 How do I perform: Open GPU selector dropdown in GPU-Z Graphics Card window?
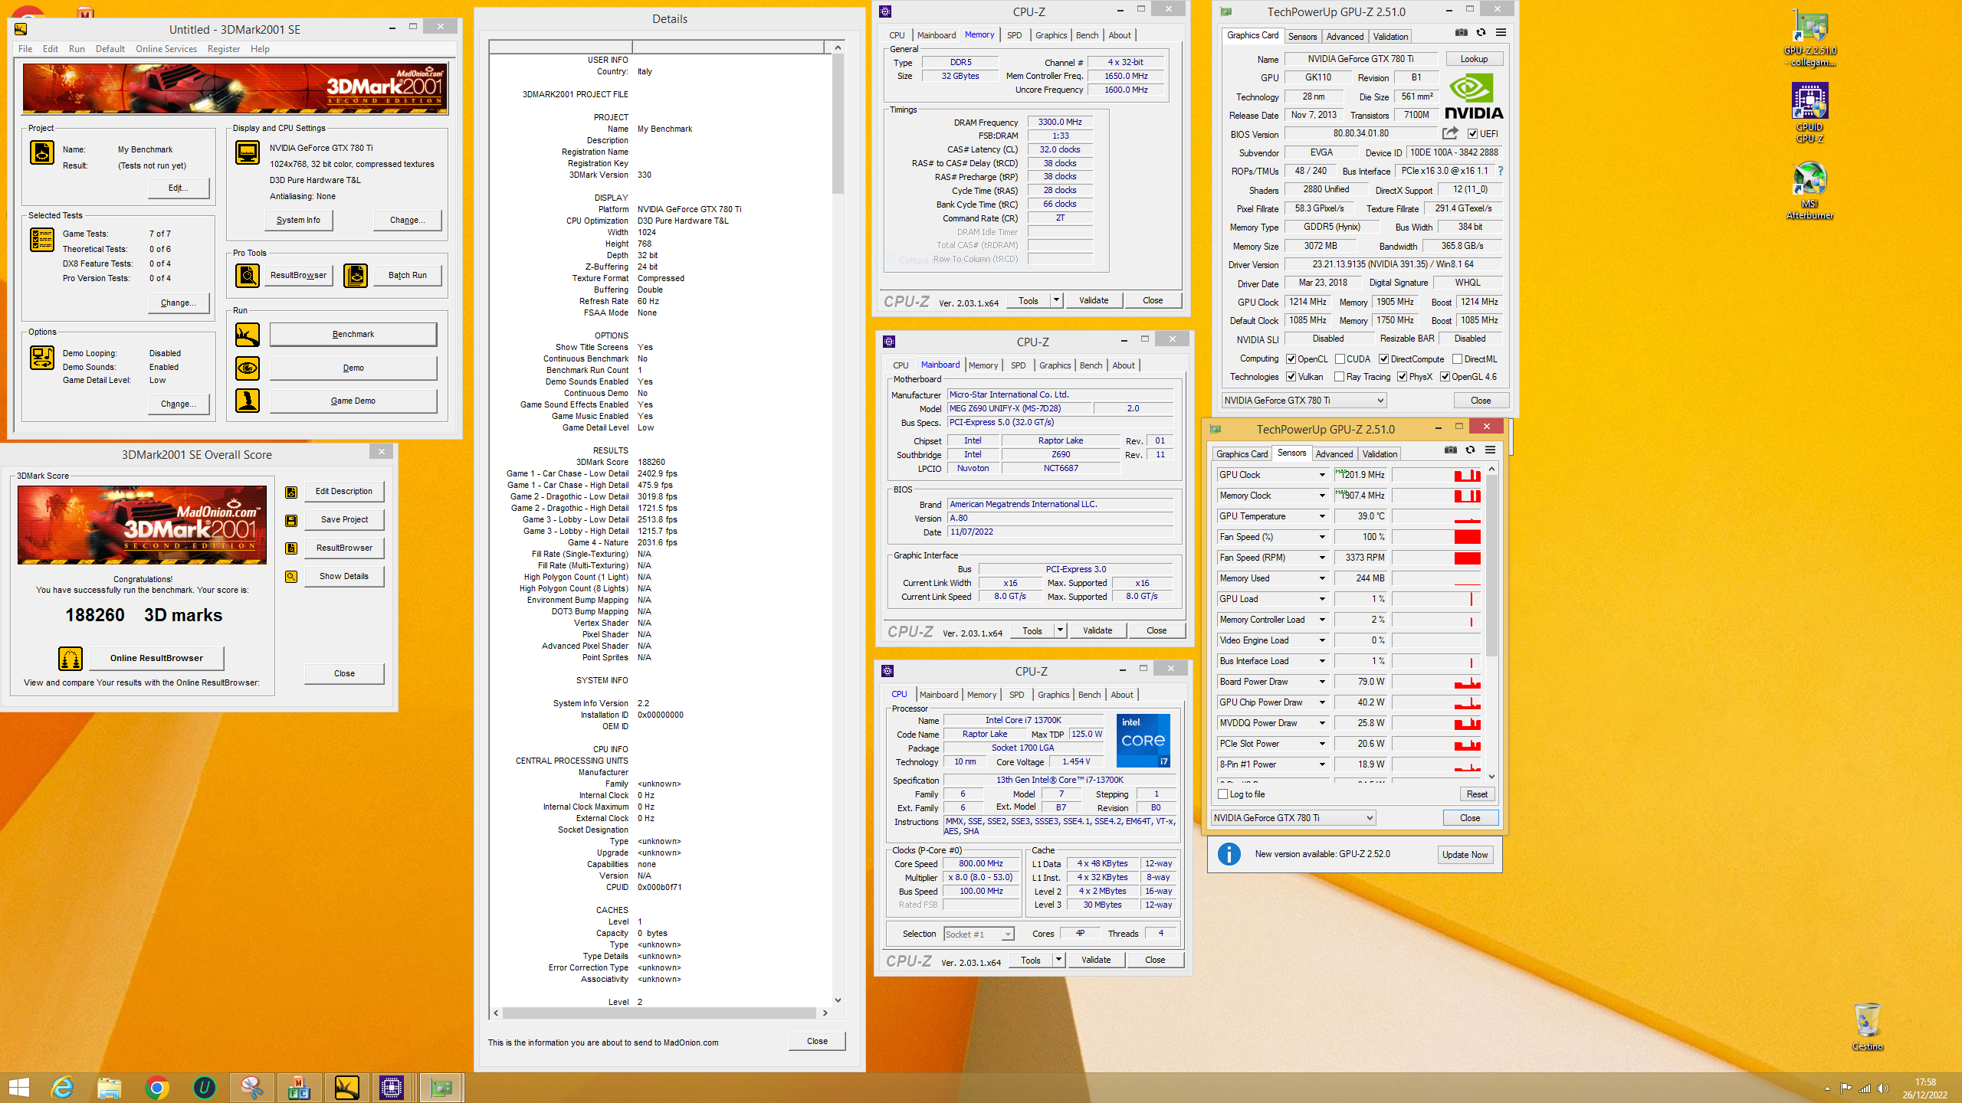(1304, 401)
